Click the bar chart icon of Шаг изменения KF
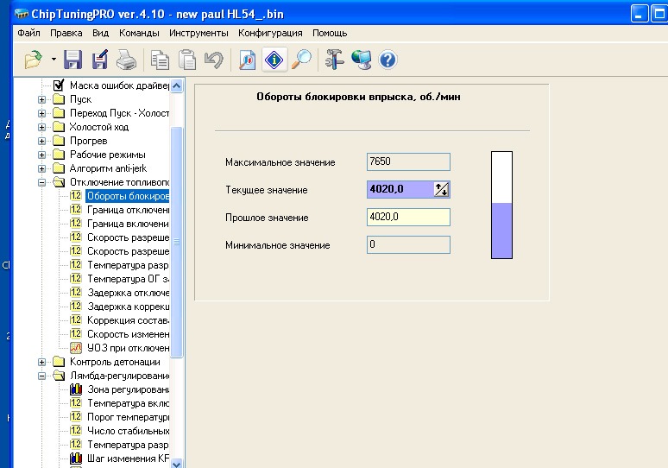This screenshot has width=668, height=468. click(76, 459)
